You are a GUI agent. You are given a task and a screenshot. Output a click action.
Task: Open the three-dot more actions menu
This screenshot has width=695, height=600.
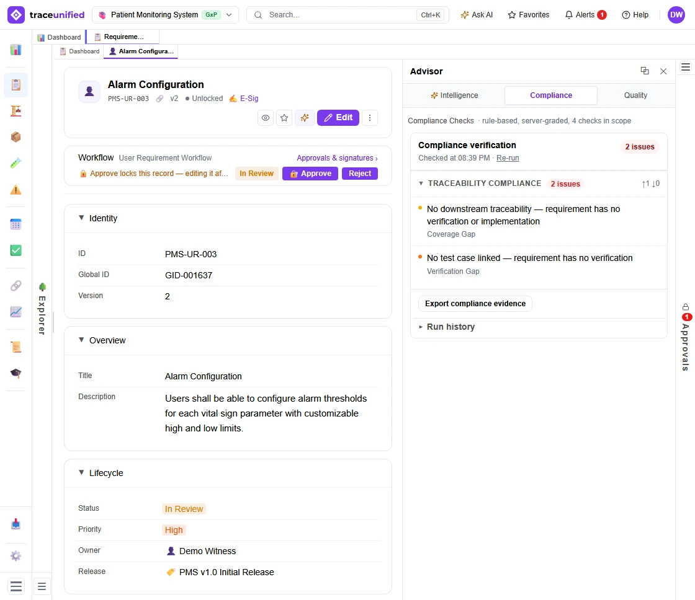pos(370,118)
